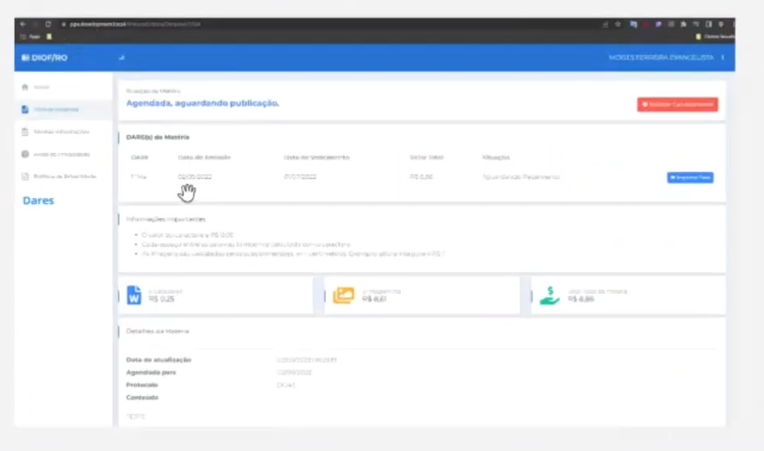Reload the page in the browser
Image resolution: width=764 pixels, height=451 pixels.
[x=47, y=24]
